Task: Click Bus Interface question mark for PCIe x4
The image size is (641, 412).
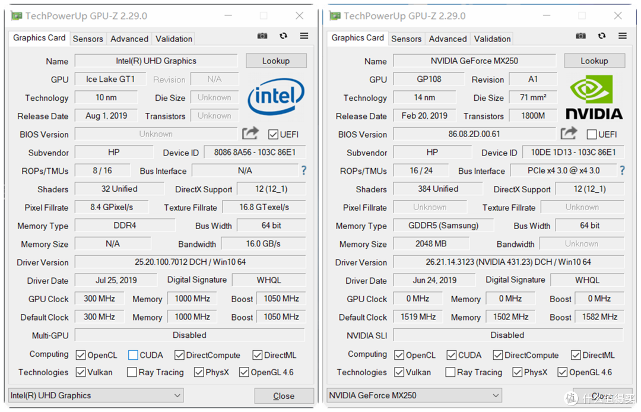Action: point(622,170)
